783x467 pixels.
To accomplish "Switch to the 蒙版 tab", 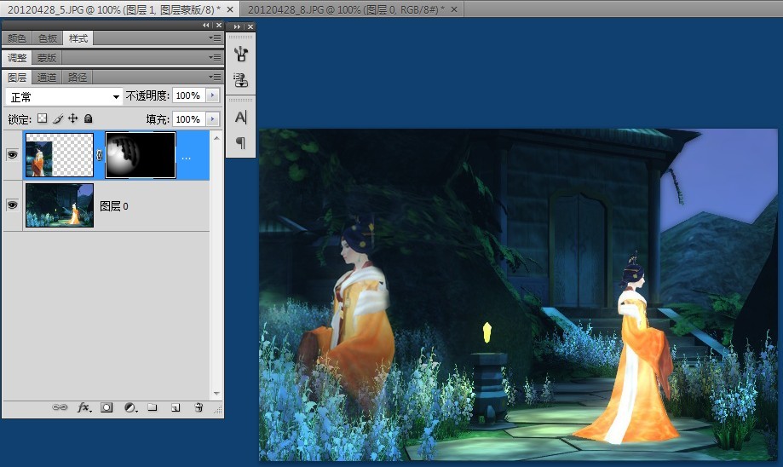I will [47, 58].
